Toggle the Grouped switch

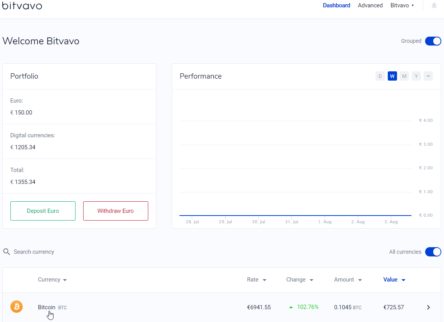pyautogui.click(x=433, y=41)
